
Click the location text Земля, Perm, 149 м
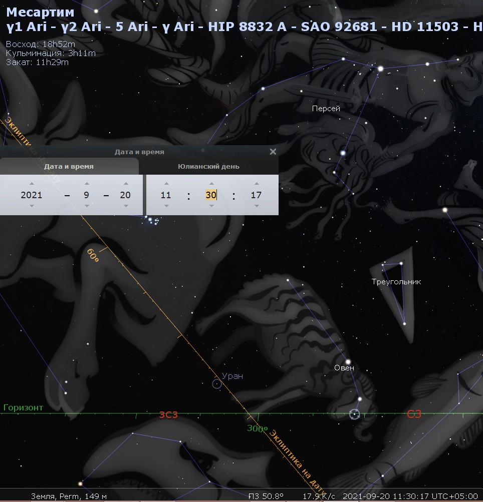point(69,496)
